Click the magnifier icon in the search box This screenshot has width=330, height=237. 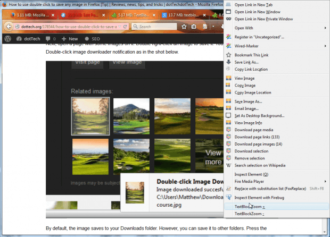(x=135, y=27)
